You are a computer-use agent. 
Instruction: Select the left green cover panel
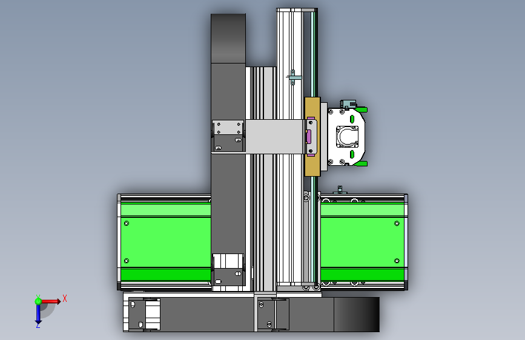click(166, 241)
